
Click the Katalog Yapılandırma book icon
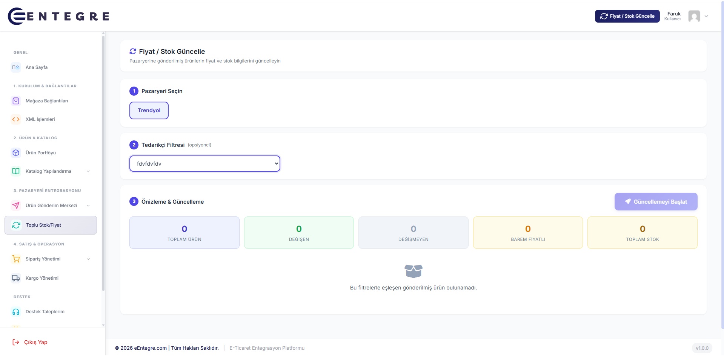(16, 171)
